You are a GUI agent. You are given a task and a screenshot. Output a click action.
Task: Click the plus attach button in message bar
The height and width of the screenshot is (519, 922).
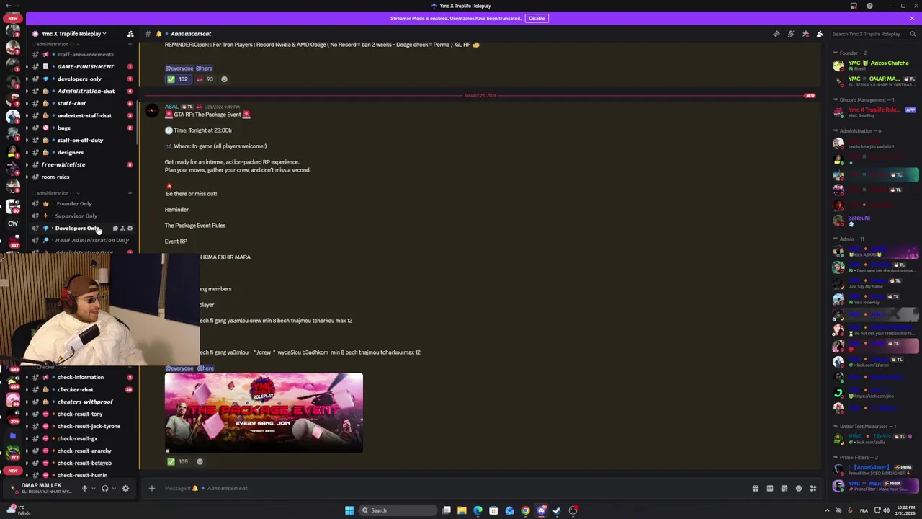(x=151, y=488)
